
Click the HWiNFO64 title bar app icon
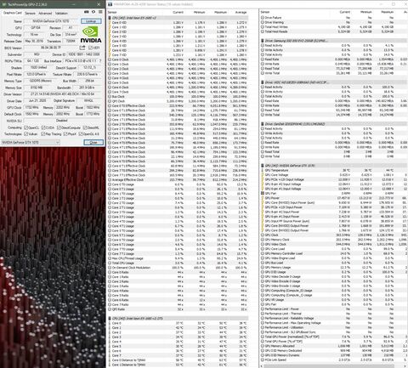point(110,4)
